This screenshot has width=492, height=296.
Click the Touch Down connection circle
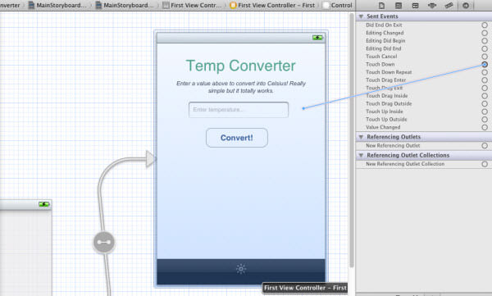click(485, 64)
